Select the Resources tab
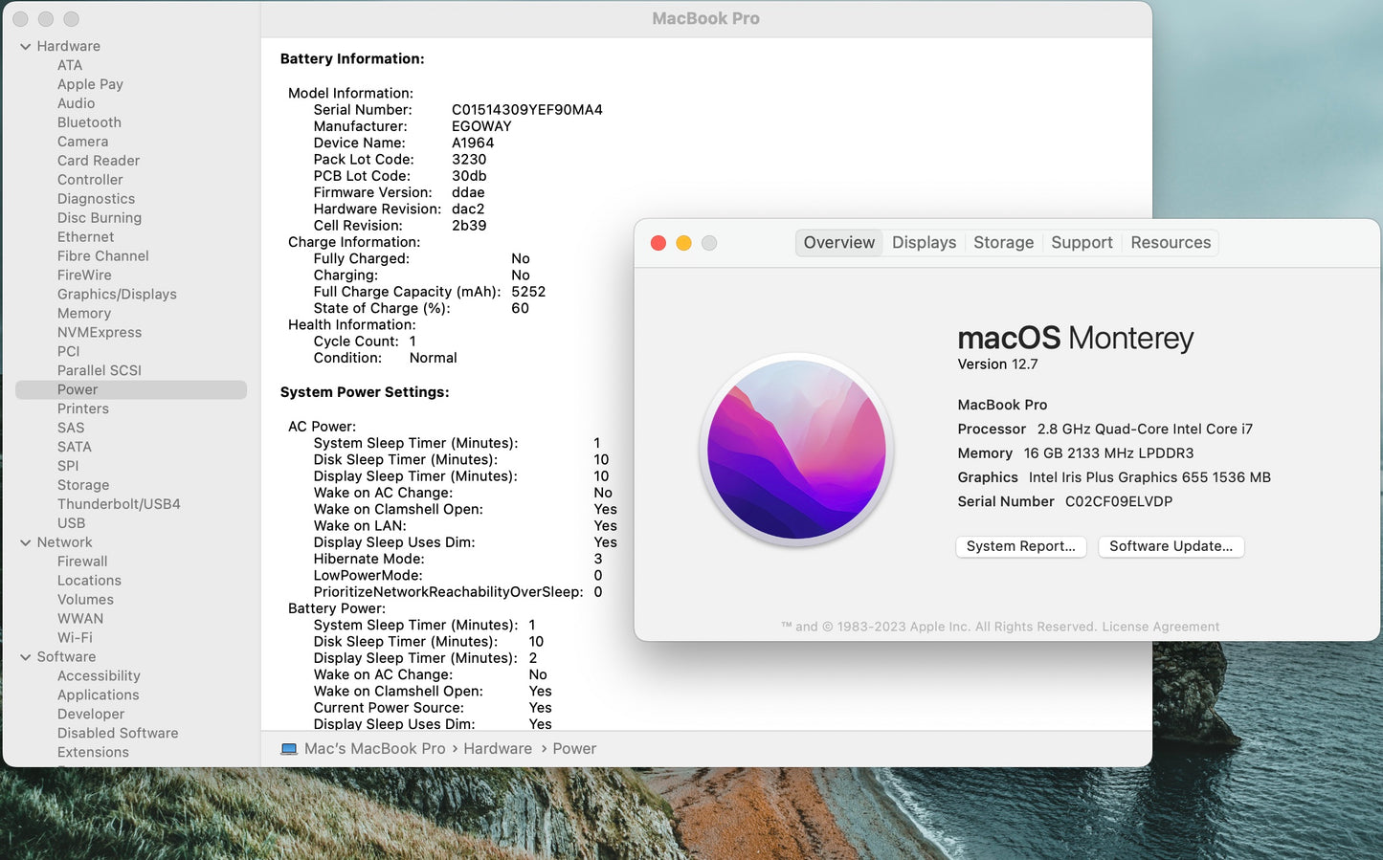Screen dimensions: 1383x860 click(1170, 243)
